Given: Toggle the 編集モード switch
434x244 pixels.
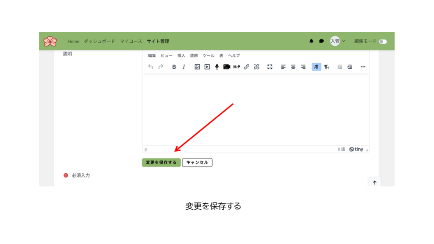Looking at the screenshot, I should point(383,42).
